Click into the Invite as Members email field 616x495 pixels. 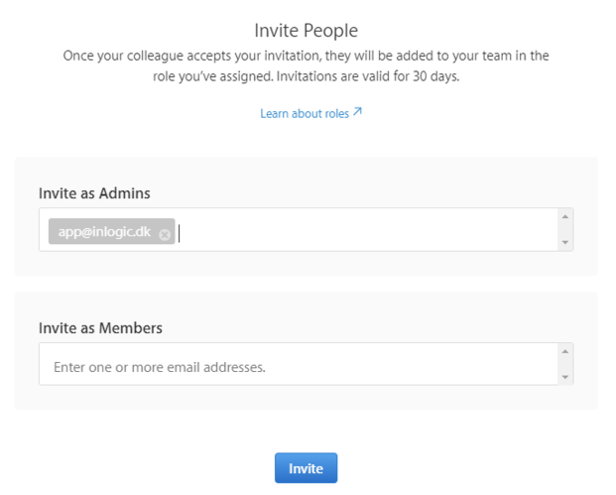click(298, 365)
